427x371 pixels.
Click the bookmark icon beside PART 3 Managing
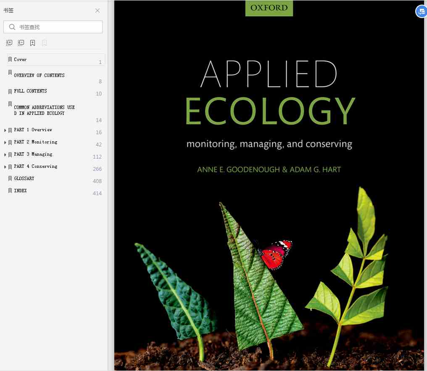[x=10, y=154]
